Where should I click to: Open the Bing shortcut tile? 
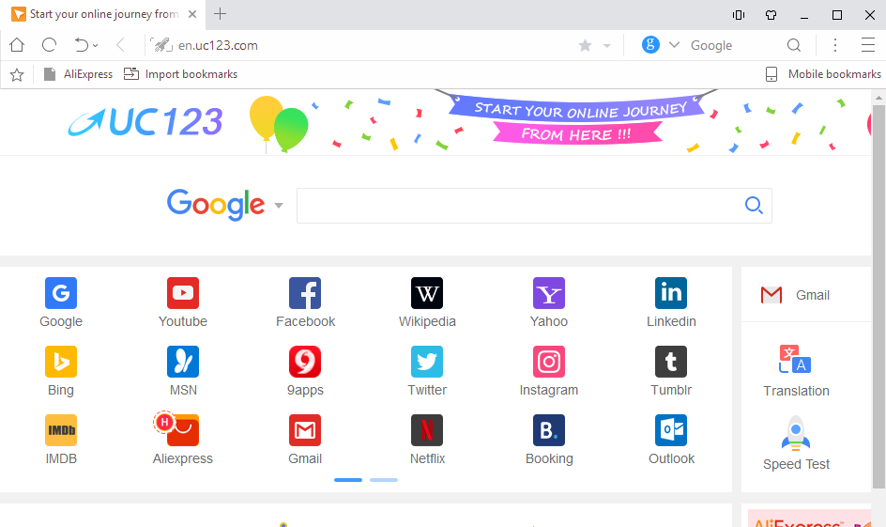pyautogui.click(x=61, y=371)
